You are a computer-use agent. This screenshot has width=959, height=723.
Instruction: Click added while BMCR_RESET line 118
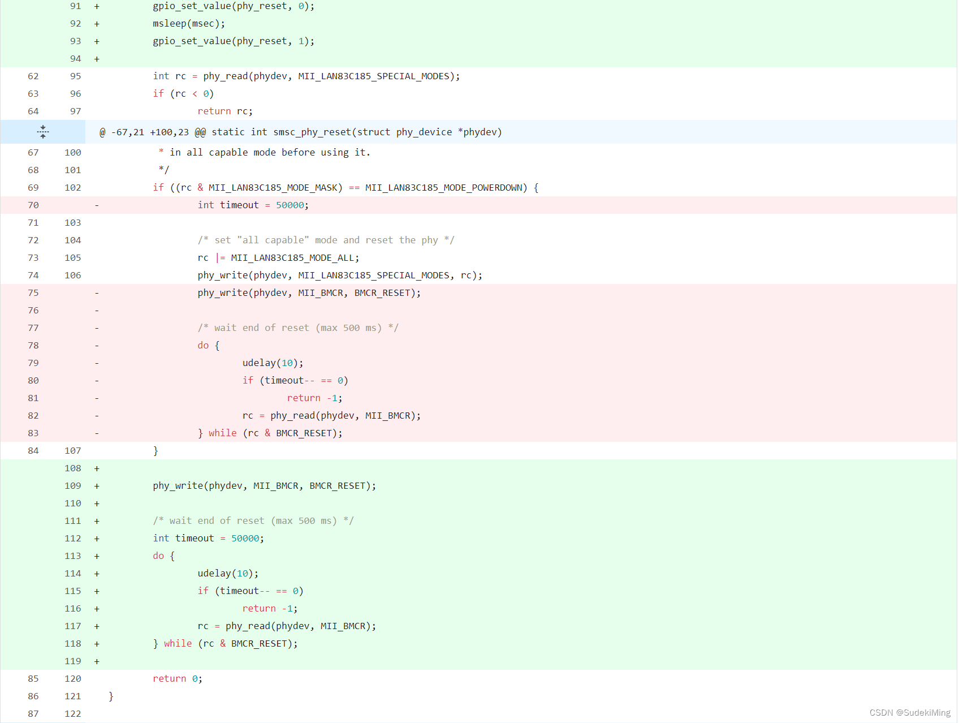[226, 643]
